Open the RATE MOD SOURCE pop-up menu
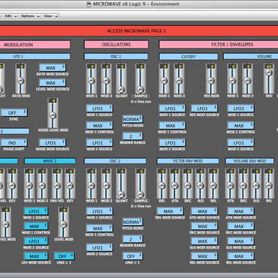 [x=52, y=67]
